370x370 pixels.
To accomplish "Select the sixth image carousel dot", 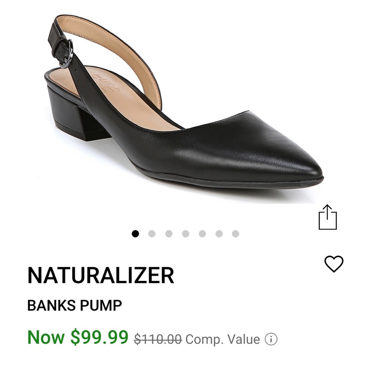I will tap(218, 233).
